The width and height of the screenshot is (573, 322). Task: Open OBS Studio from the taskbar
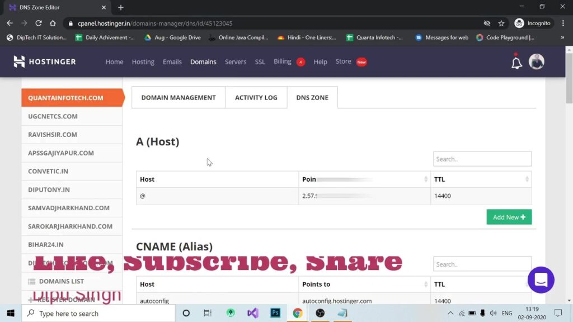pos(320,313)
